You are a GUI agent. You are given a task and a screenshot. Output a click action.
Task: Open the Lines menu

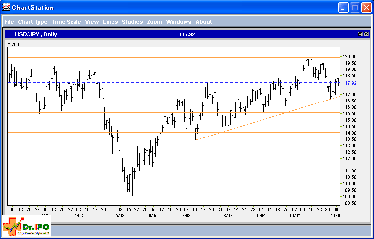(110, 22)
